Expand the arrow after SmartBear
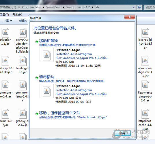The height and width of the screenshot is (144, 155). pos(64,7)
